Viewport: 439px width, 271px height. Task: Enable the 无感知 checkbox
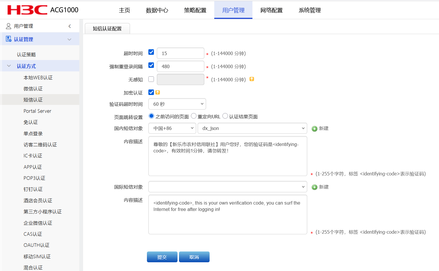click(x=151, y=79)
